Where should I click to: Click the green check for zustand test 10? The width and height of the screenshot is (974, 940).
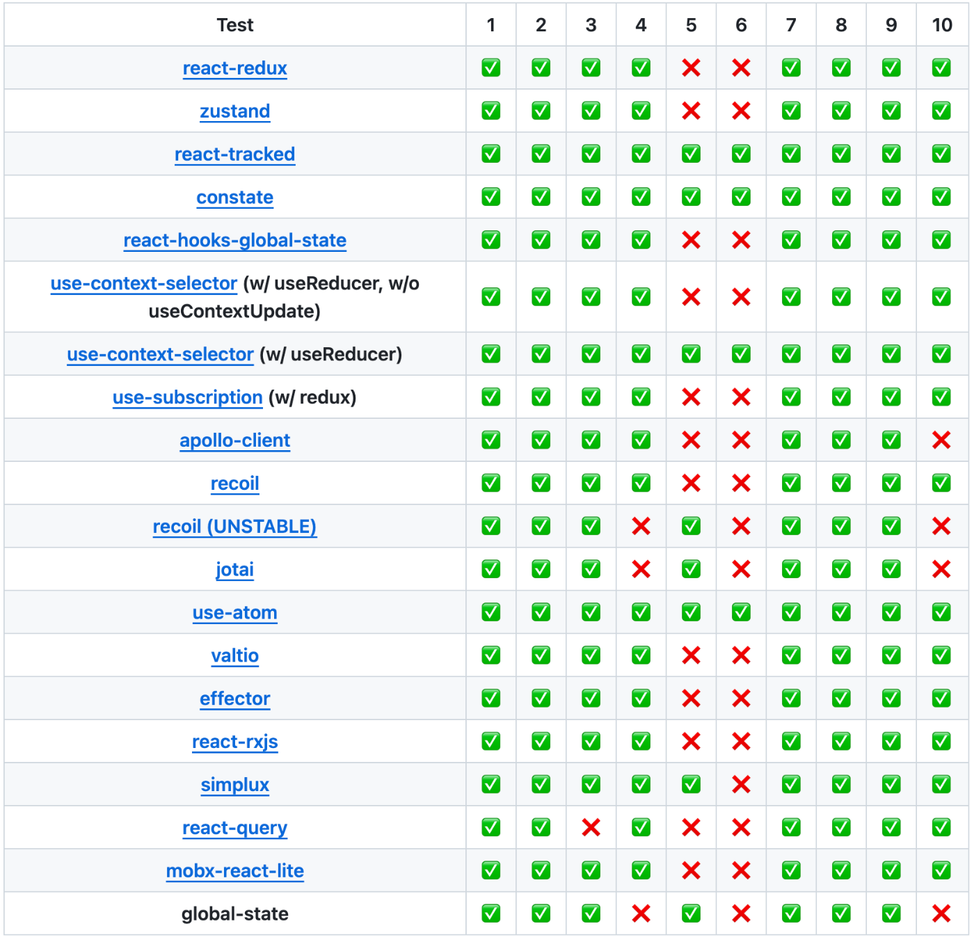click(941, 111)
